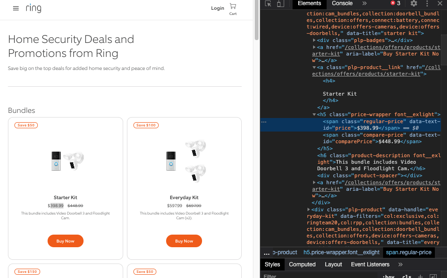The image size is (447, 278).
Task: Open the Computed tab
Action: (x=302, y=264)
